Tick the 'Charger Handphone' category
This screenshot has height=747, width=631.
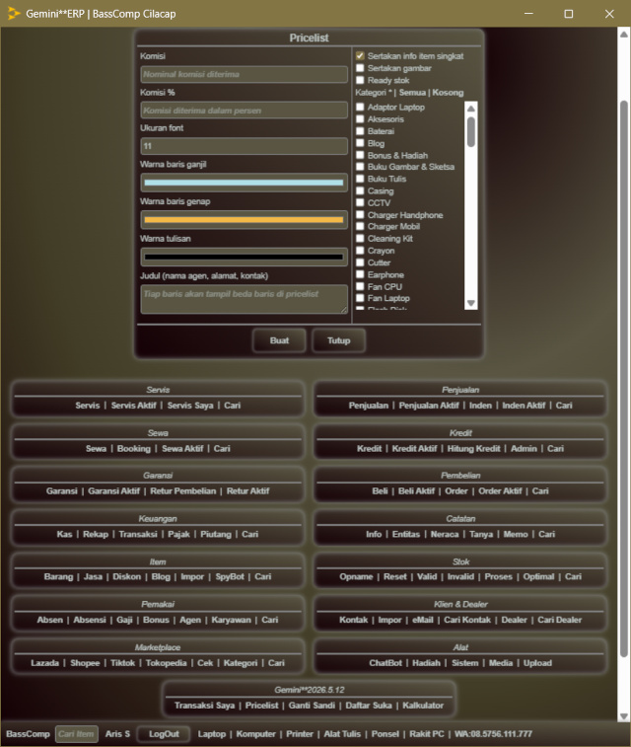pyautogui.click(x=360, y=215)
